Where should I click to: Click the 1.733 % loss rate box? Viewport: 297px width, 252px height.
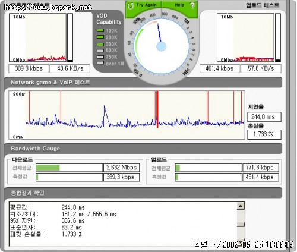(264, 134)
